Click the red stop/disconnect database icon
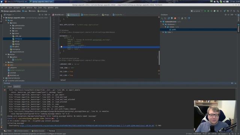The image size is (240, 135). click(175, 18)
